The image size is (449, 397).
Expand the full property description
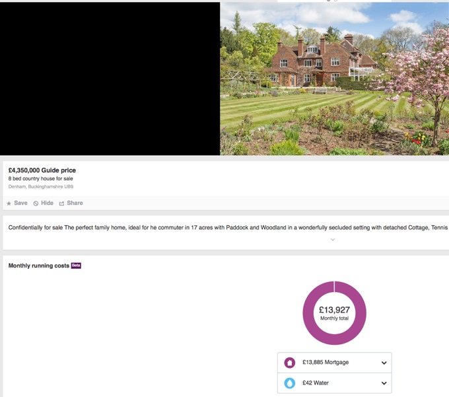(332, 240)
